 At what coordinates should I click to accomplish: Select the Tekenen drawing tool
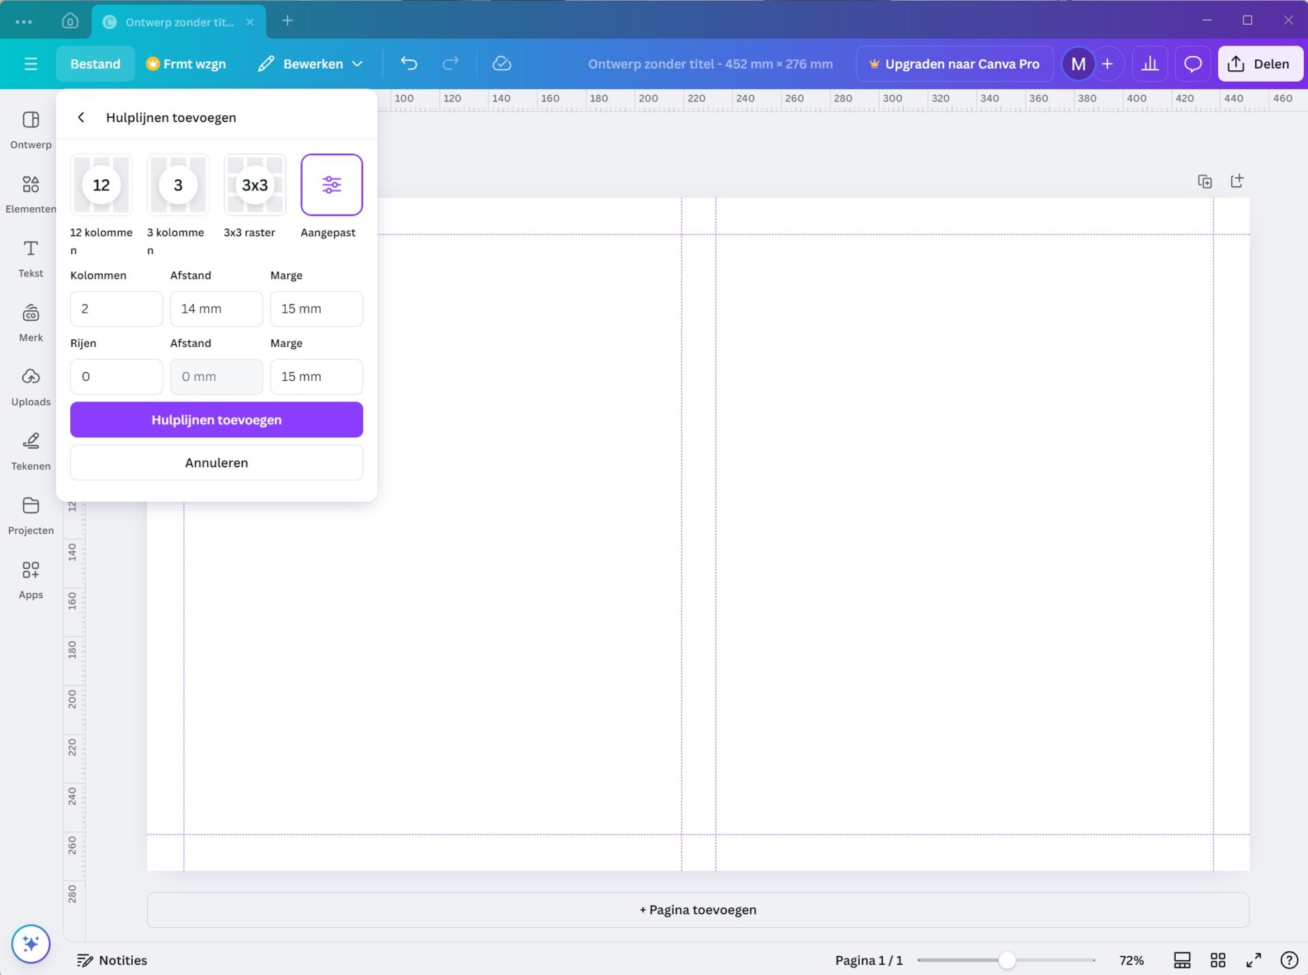[31, 450]
